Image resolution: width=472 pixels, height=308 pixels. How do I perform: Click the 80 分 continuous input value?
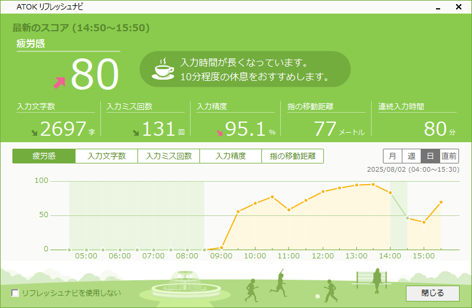440,129
